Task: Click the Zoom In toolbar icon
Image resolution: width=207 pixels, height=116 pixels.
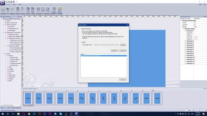Action: 28,10
